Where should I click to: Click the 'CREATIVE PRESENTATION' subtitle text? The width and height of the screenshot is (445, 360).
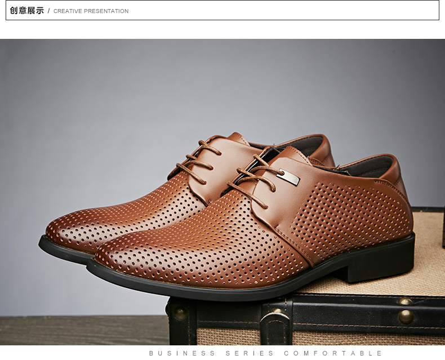[91, 11]
